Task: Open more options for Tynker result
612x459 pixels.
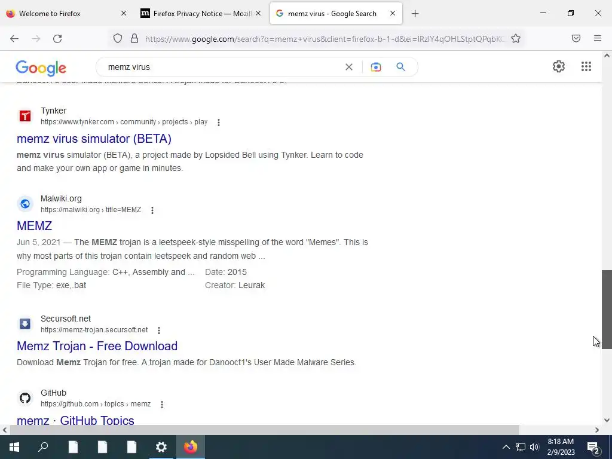Action: (x=219, y=123)
